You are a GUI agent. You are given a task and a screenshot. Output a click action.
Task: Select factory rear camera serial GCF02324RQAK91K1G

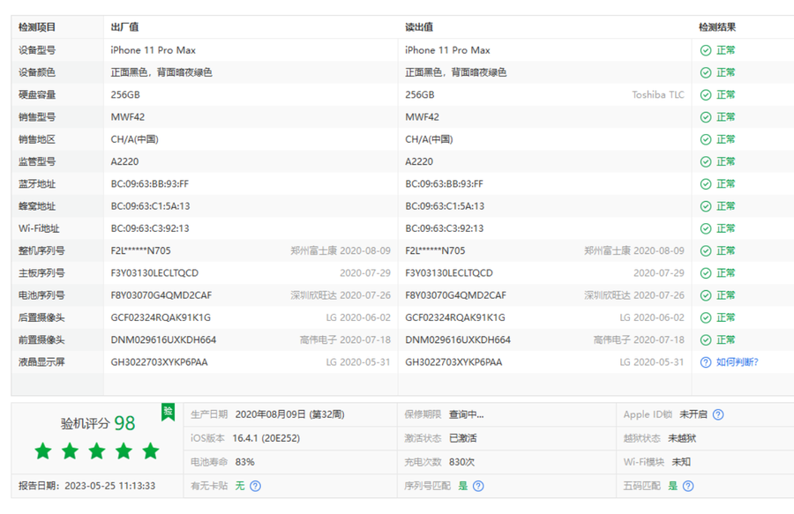click(161, 317)
